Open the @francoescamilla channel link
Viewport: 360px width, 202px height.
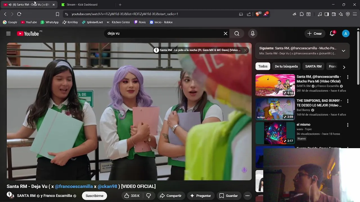74,186
